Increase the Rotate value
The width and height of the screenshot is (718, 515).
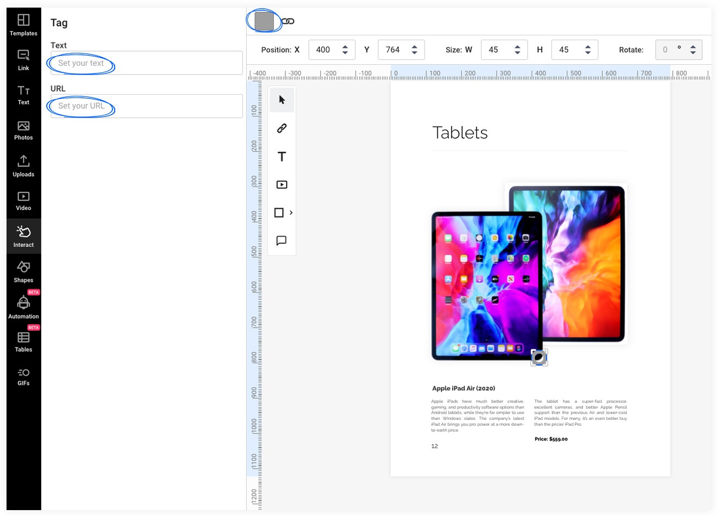pyautogui.click(x=693, y=47)
